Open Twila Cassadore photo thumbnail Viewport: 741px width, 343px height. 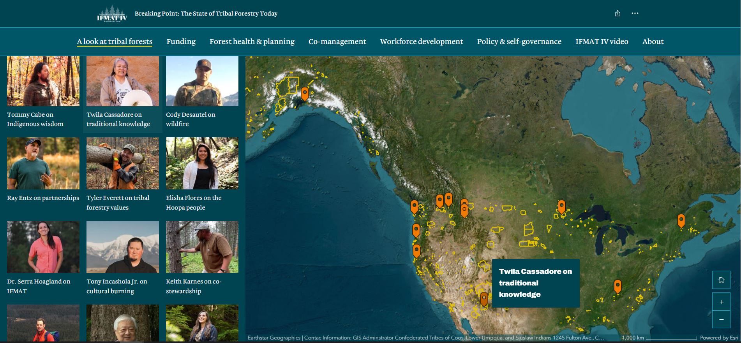(x=123, y=81)
